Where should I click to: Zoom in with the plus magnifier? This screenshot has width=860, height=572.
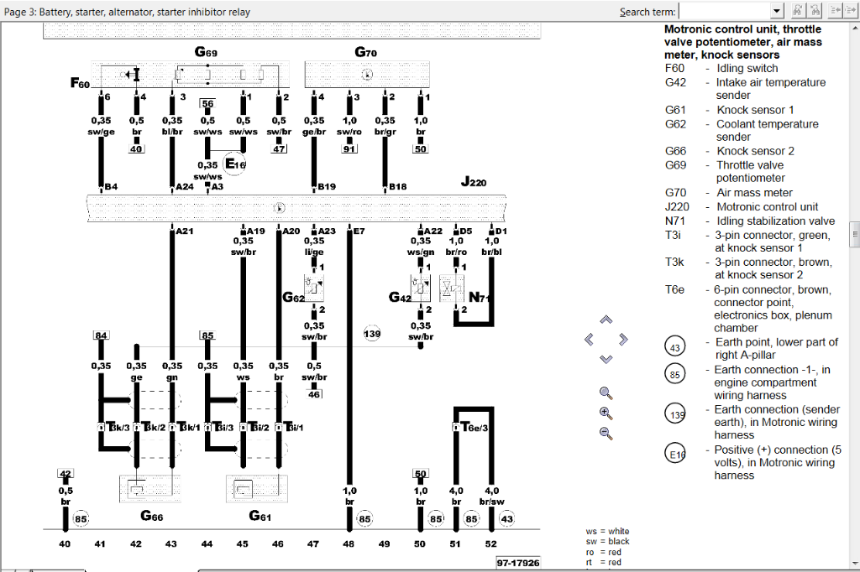click(606, 413)
